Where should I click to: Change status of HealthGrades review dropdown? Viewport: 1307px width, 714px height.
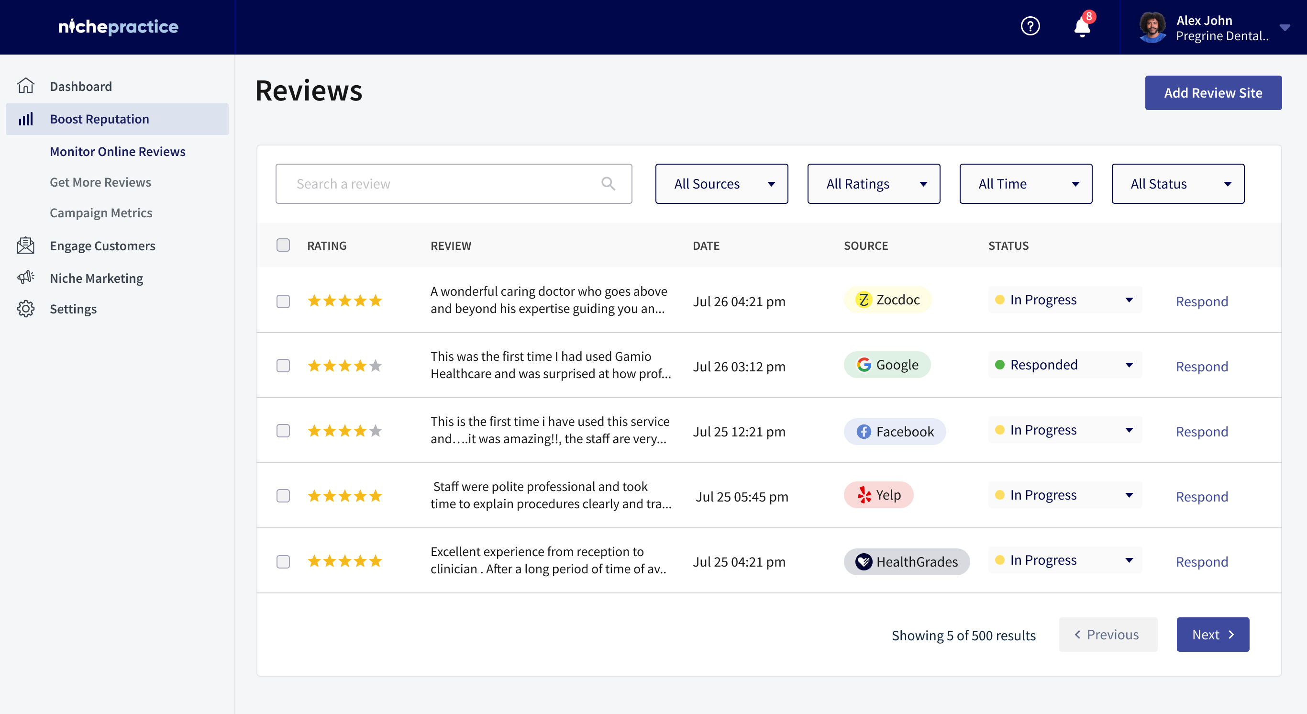coord(1065,560)
